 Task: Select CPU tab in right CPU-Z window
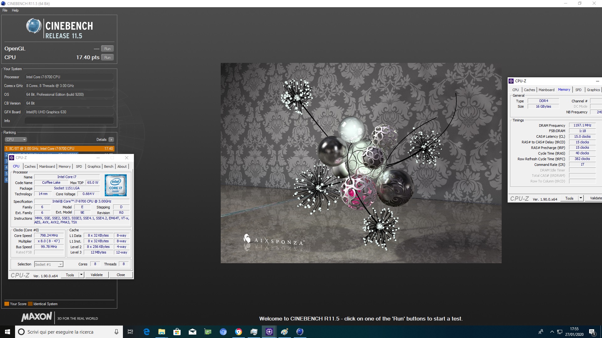tap(515, 90)
